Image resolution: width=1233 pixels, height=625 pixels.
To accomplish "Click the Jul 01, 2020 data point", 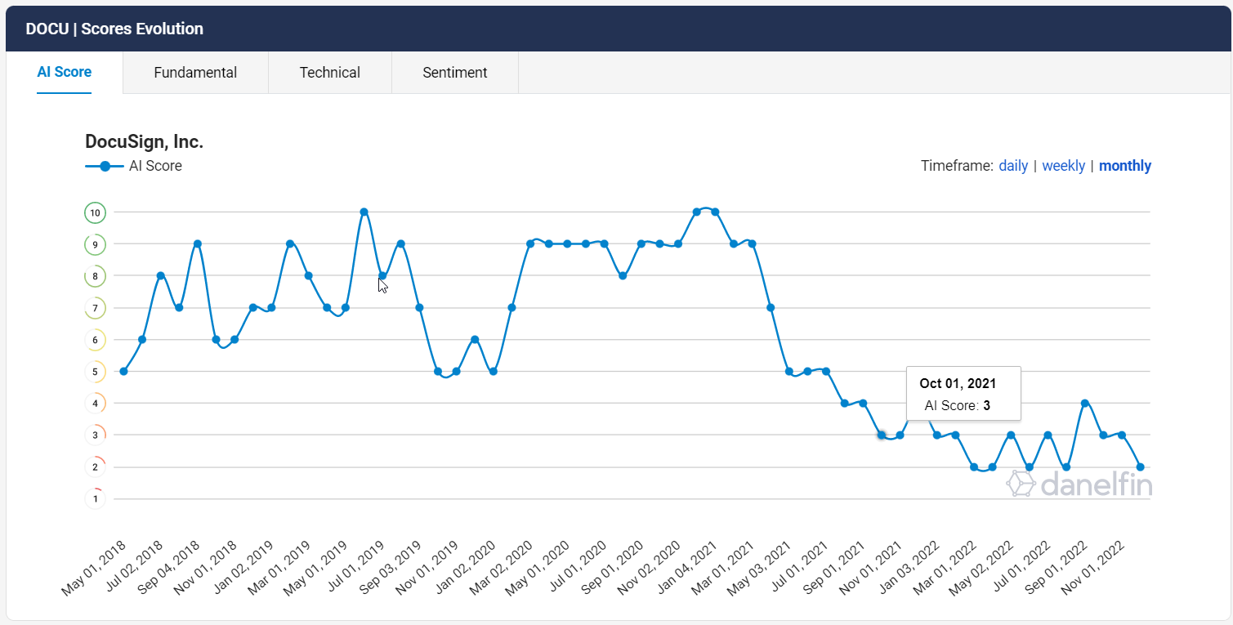I will pyautogui.click(x=604, y=243).
